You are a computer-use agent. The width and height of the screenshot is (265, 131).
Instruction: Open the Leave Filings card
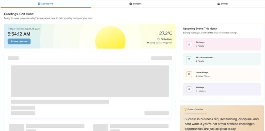pos(222,74)
